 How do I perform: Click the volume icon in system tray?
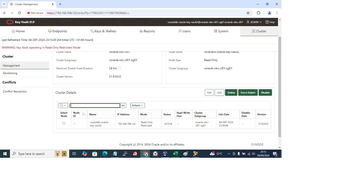pos(253,154)
